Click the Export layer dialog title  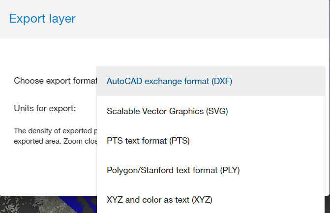click(42, 19)
